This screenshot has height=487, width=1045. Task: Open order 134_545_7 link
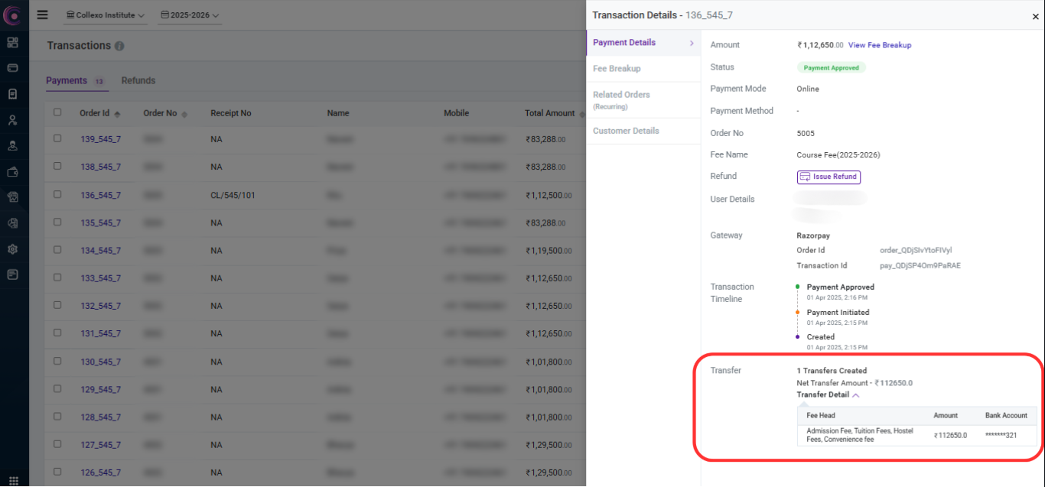pos(101,251)
